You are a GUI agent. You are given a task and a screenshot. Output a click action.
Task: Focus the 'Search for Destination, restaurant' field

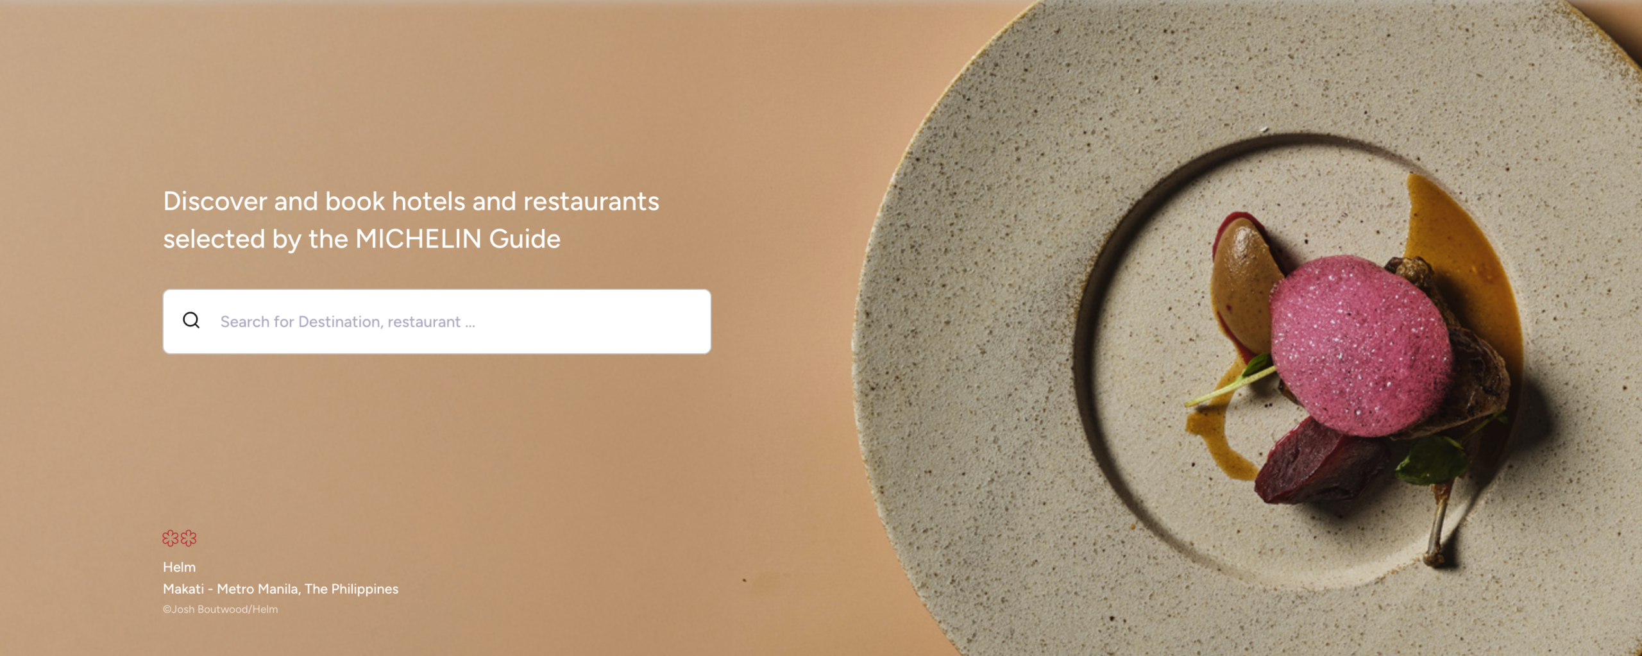coord(437,321)
